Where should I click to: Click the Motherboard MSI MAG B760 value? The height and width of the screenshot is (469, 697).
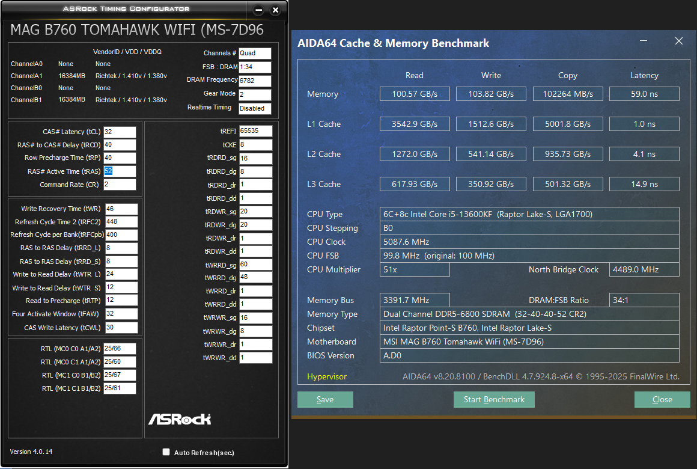coord(529,342)
